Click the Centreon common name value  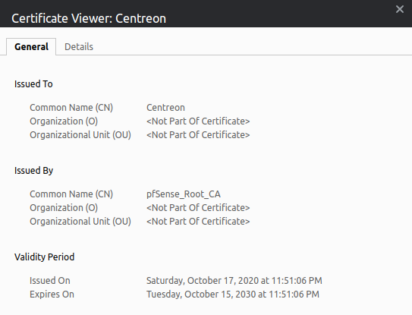[165, 108]
